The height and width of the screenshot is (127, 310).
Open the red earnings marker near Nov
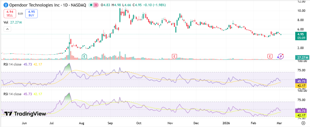[174, 57]
